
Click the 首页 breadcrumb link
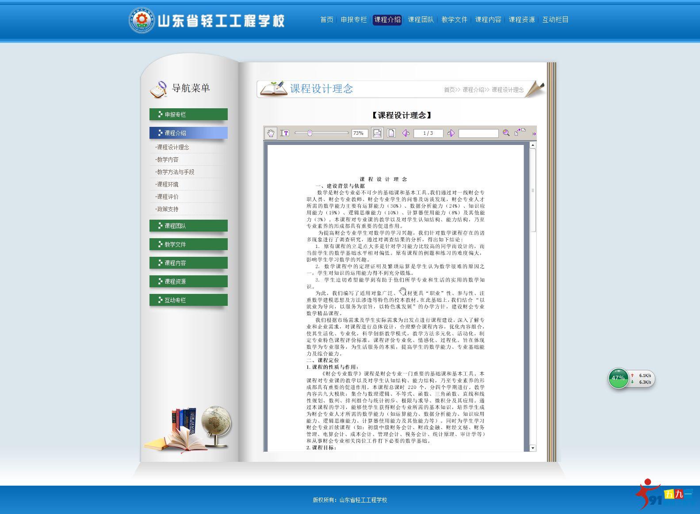(x=449, y=90)
